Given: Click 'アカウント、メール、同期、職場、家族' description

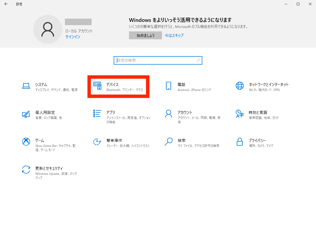Looking at the screenshot, I should pyautogui.click(x=199, y=120).
